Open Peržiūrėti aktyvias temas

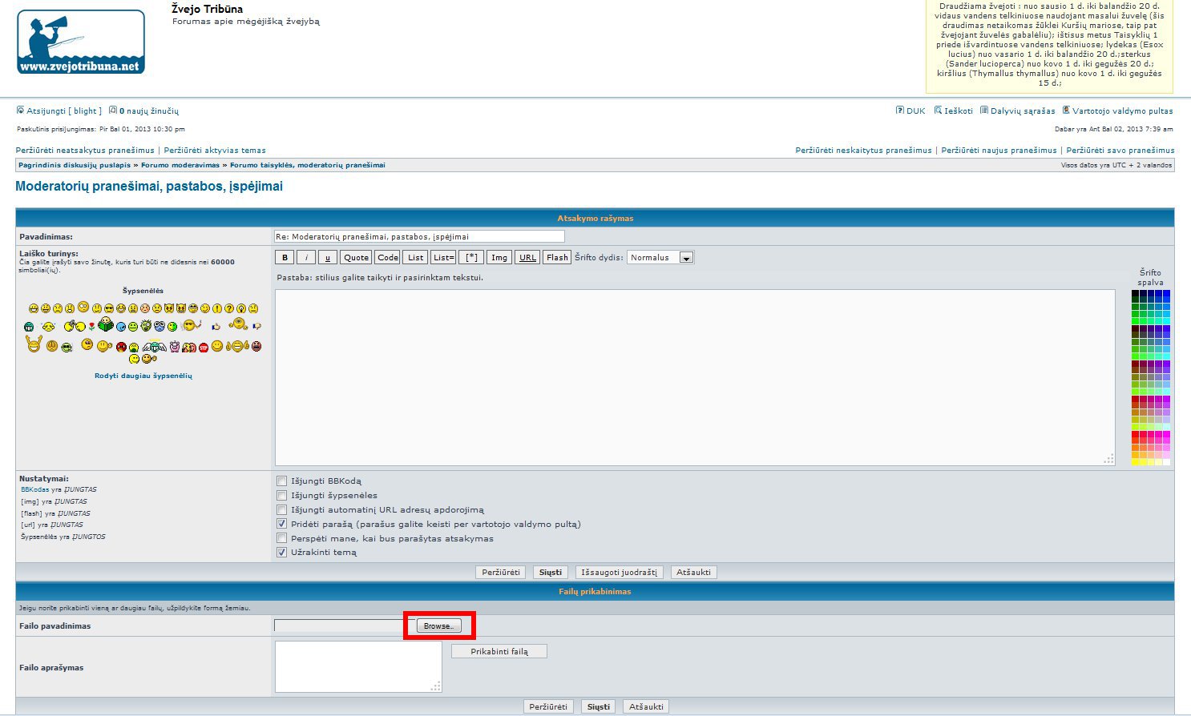tap(215, 151)
